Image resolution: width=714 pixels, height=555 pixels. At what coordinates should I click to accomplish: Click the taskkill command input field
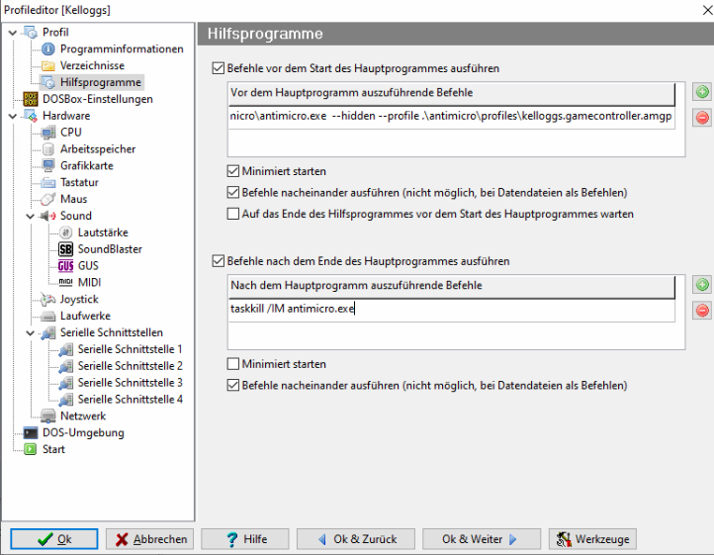point(450,309)
